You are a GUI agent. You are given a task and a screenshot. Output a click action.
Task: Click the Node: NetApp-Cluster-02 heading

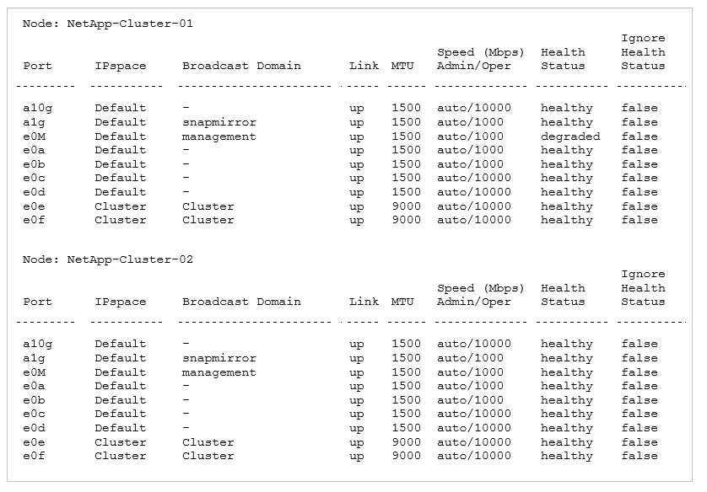tap(108, 259)
